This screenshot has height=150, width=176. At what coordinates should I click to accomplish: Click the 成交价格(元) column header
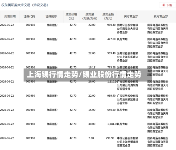71,16
